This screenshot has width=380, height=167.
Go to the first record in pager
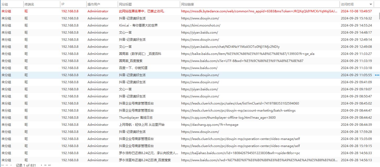coord(3,165)
